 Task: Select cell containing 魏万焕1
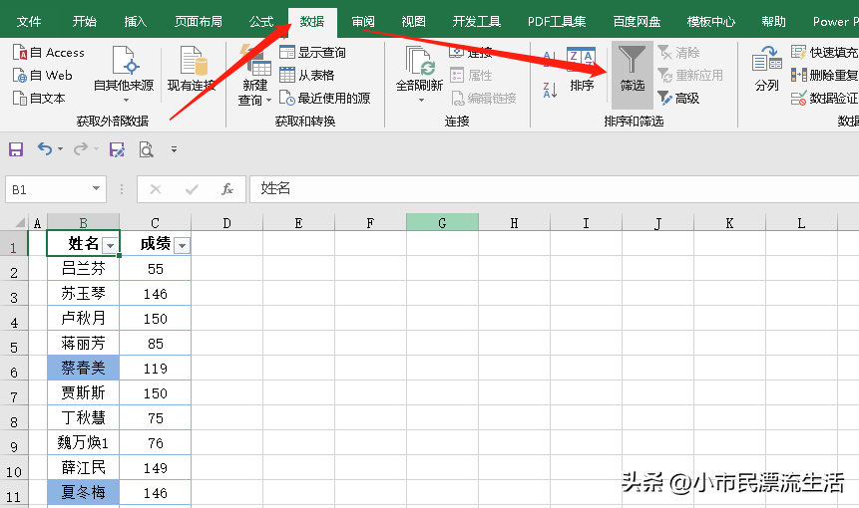[83, 442]
